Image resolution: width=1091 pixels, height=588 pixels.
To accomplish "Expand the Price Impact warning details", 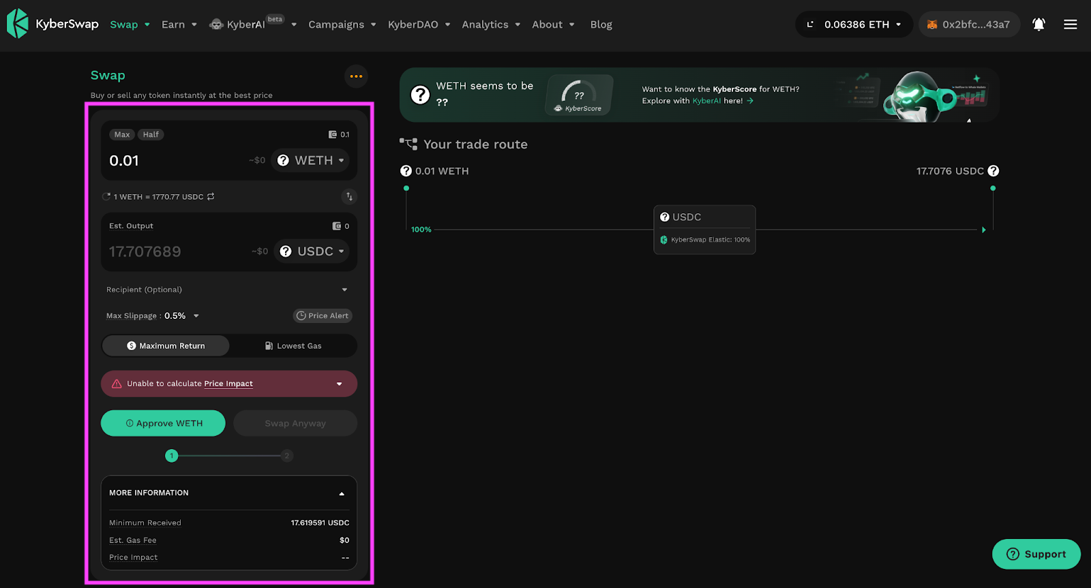I will click(340, 384).
